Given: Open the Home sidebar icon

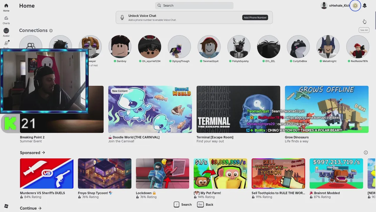Looking at the screenshot, I should pyautogui.click(x=6, y=6).
